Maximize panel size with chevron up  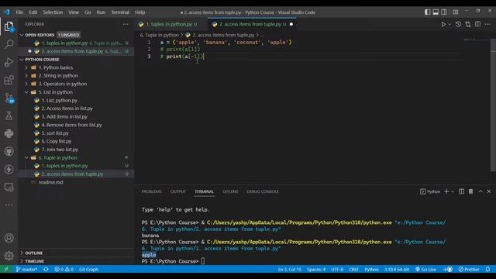coord(480,191)
